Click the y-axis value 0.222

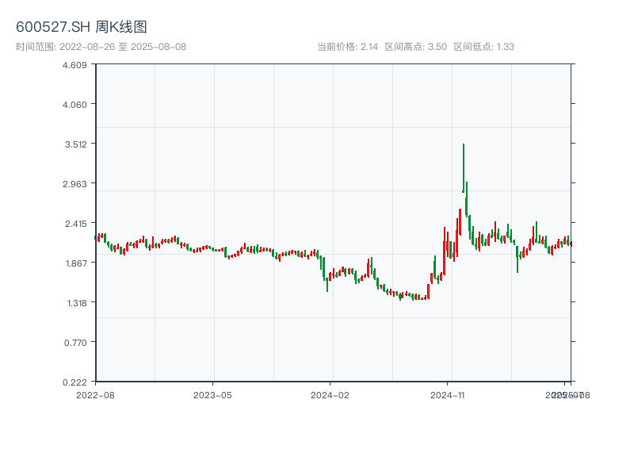click(74, 382)
